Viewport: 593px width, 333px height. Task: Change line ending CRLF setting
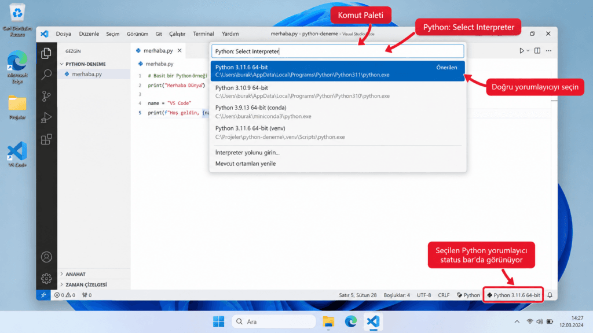coord(444,295)
